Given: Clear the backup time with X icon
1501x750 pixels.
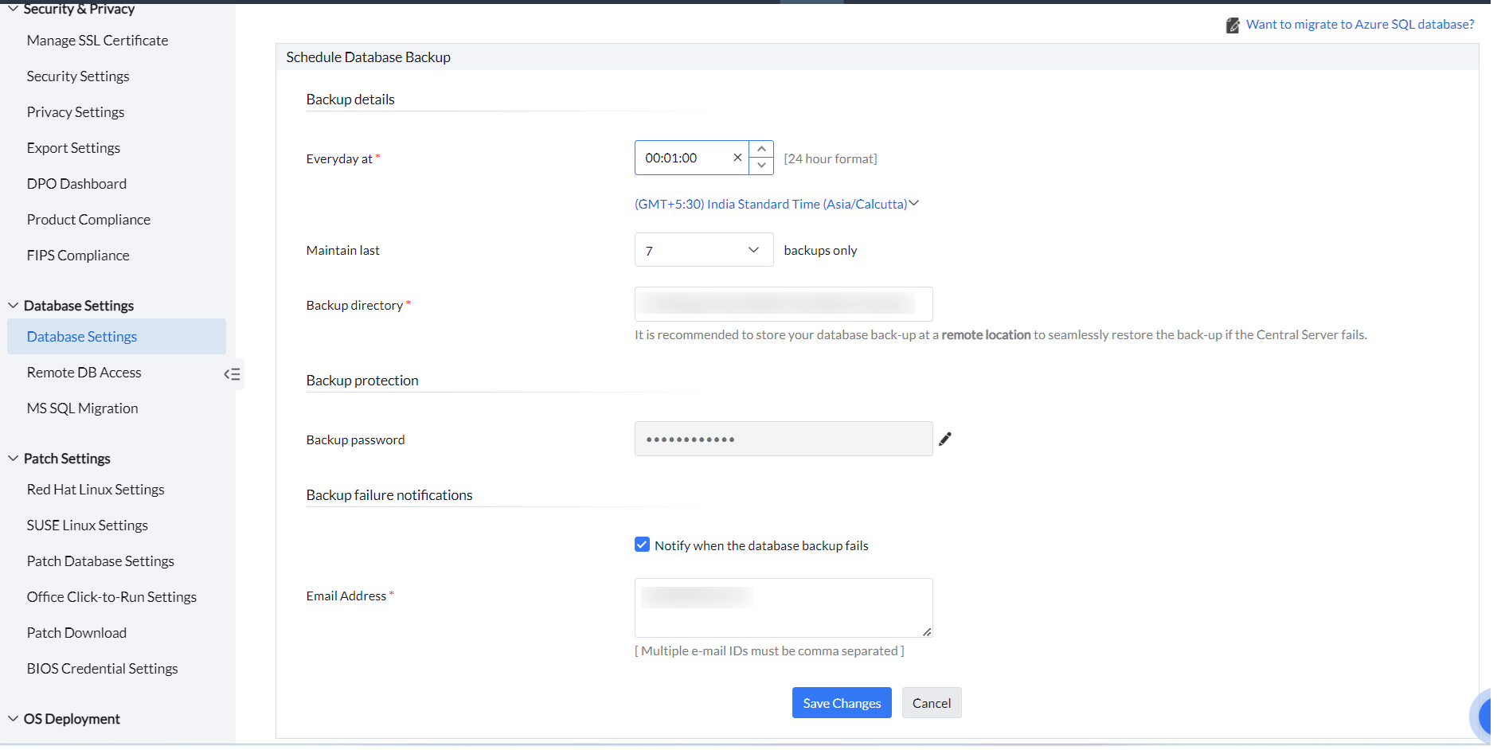Looking at the screenshot, I should (737, 158).
